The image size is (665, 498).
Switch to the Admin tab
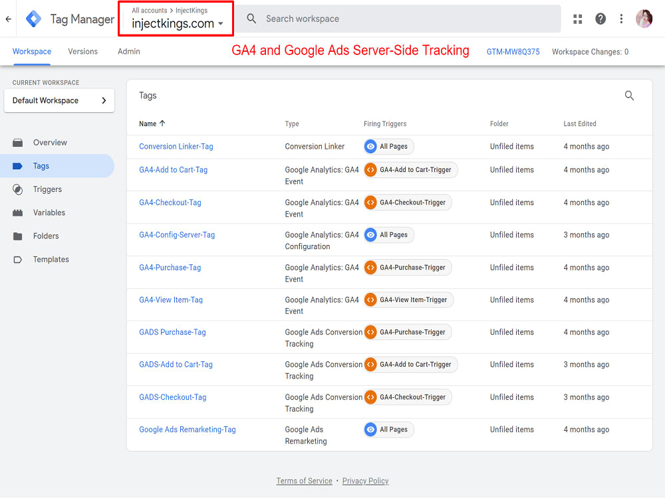129,51
